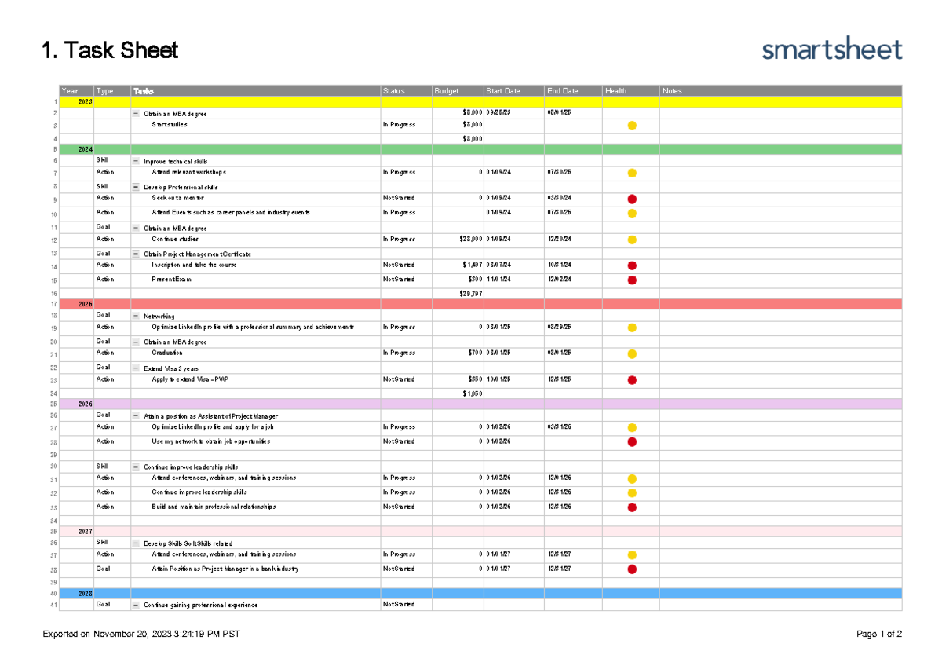Click the yellow health icon next to Graduation

coord(632,353)
